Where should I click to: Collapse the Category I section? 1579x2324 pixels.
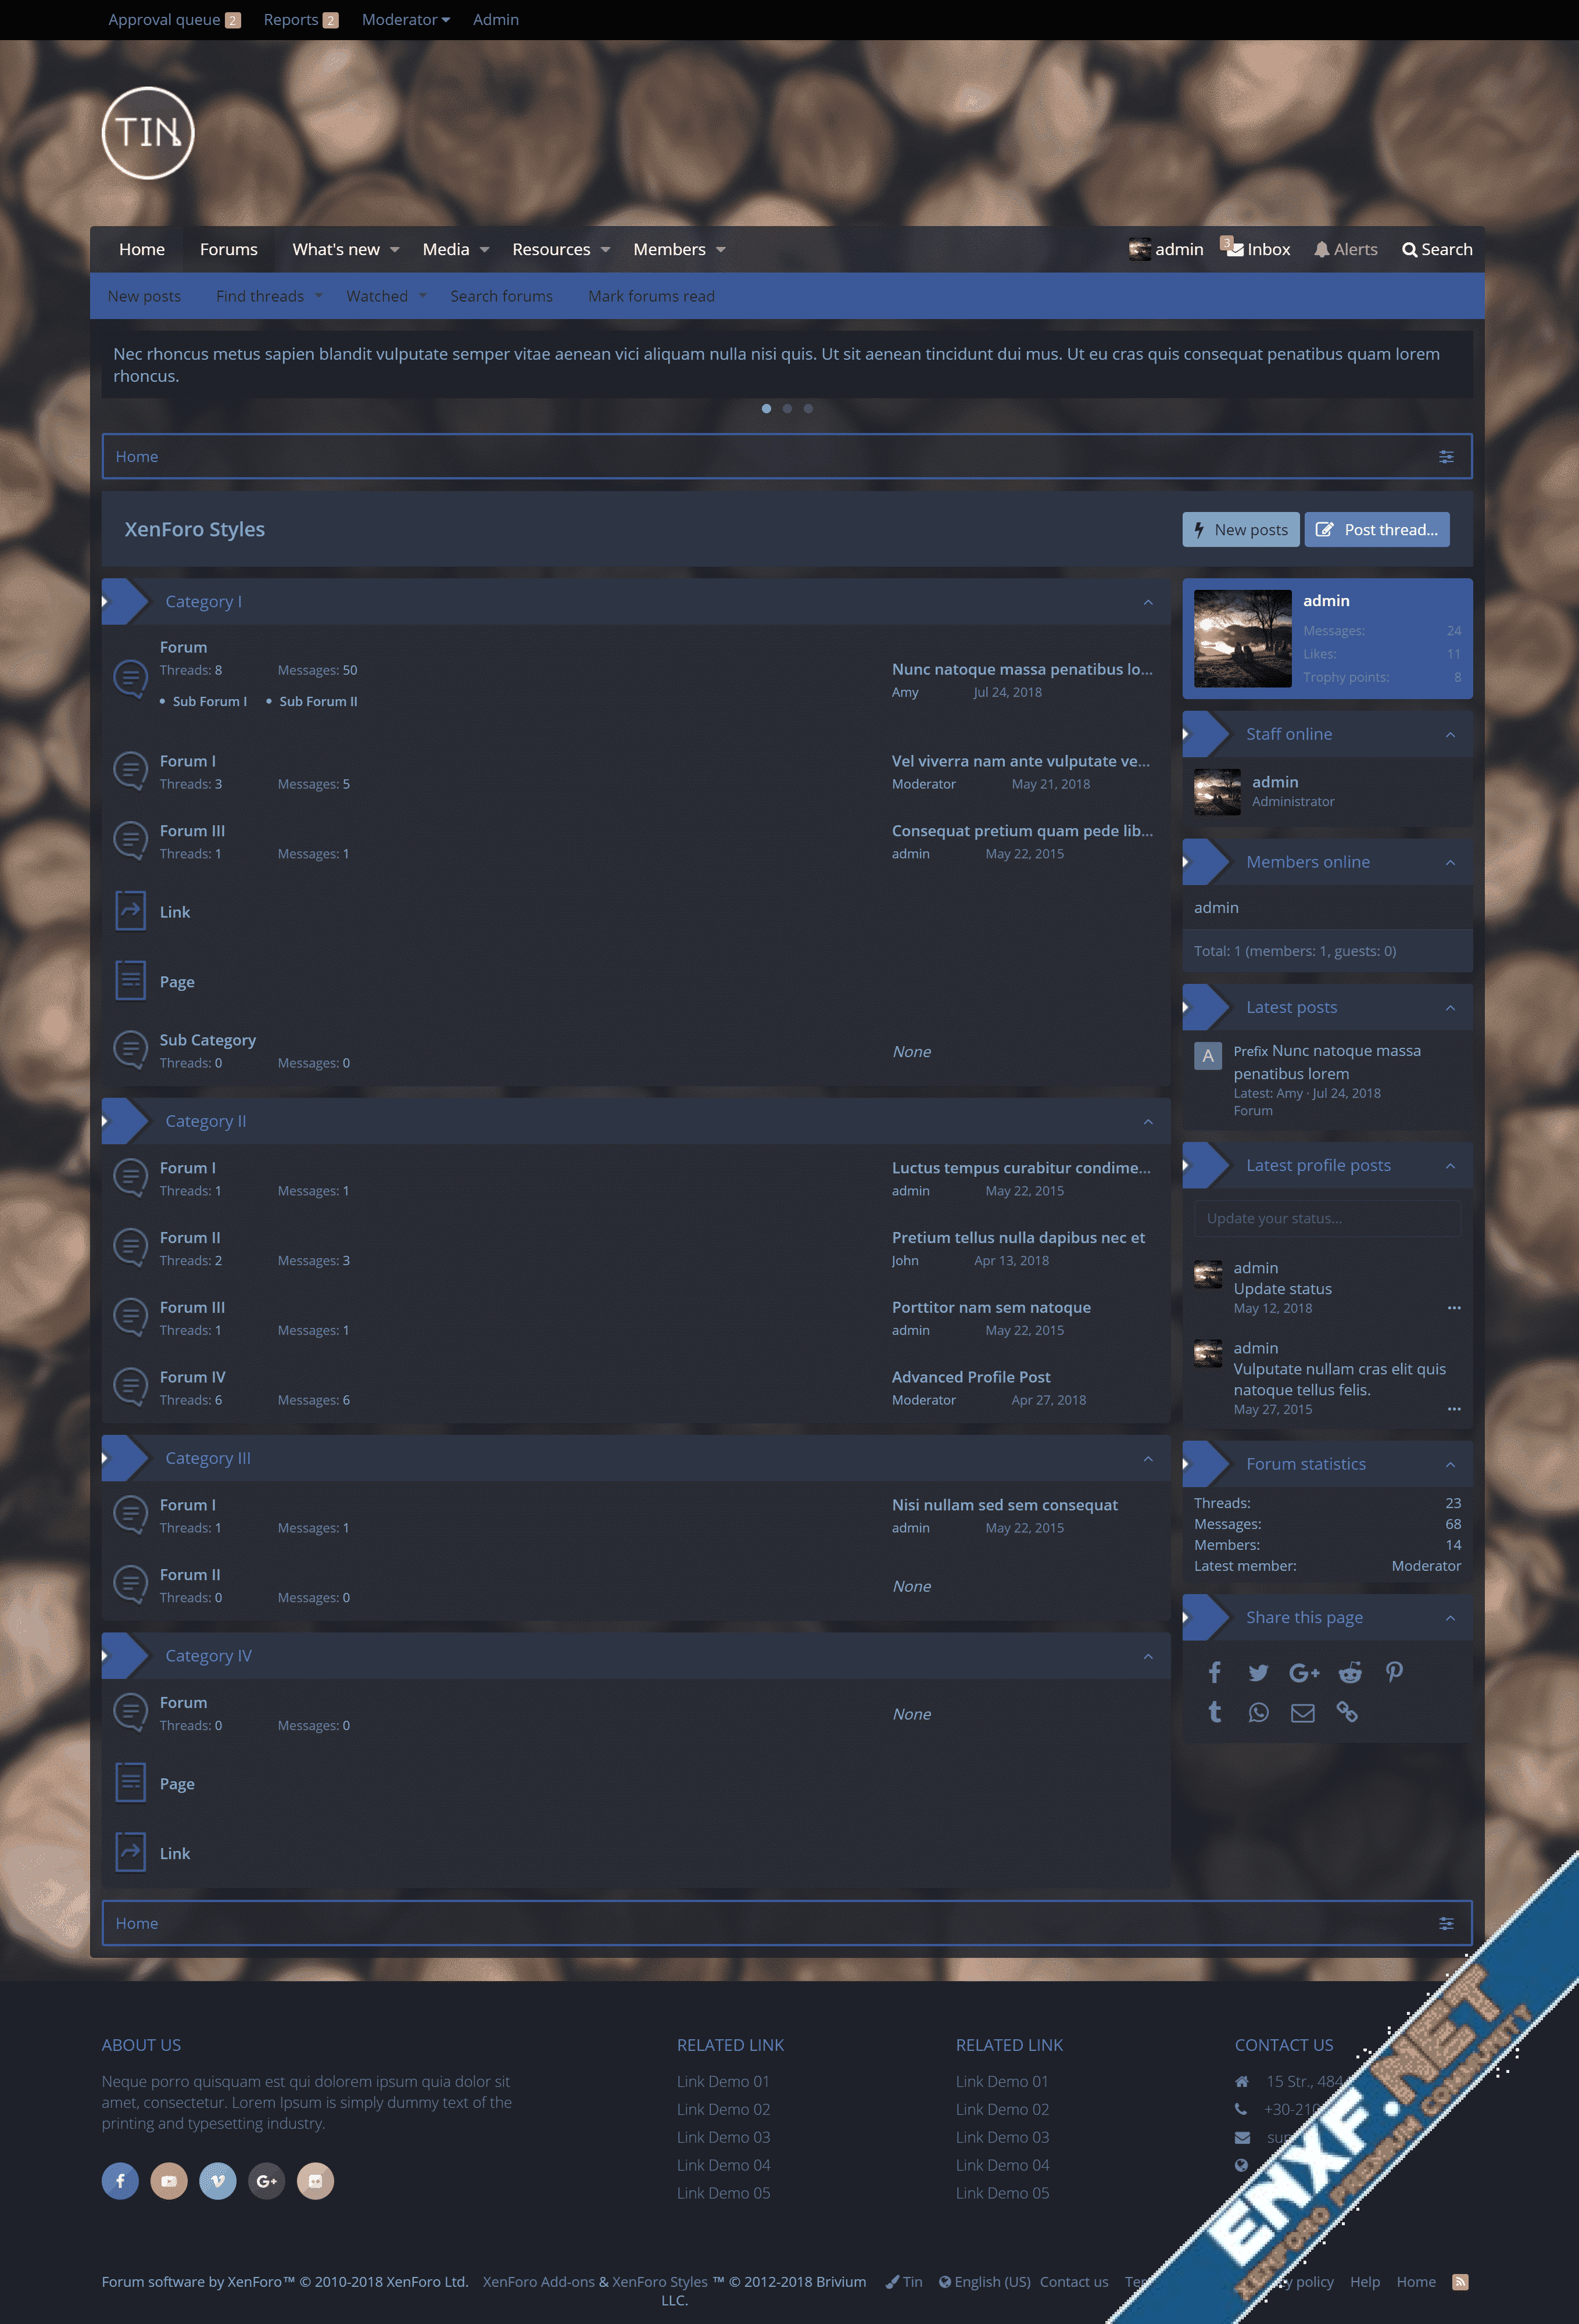coord(1148,602)
